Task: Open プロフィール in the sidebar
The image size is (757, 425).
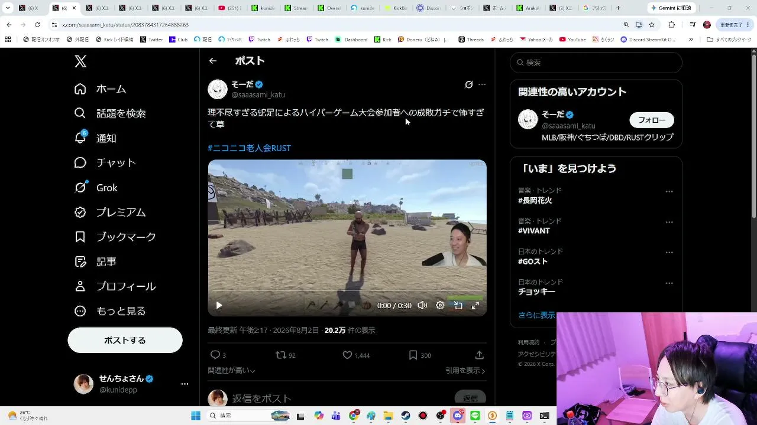Action: click(115, 286)
